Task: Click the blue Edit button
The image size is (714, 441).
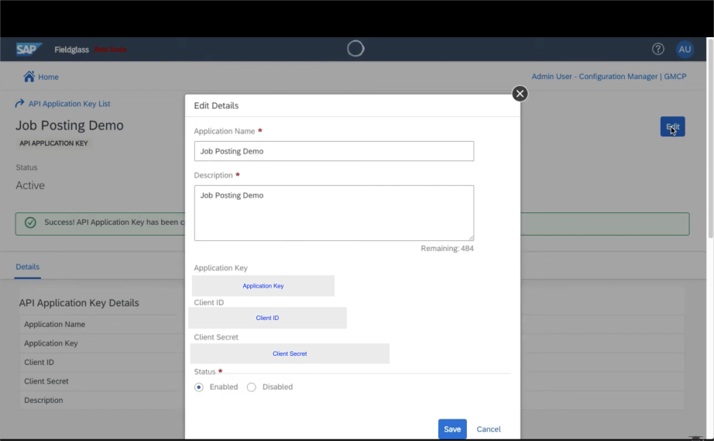Action: pyautogui.click(x=672, y=126)
